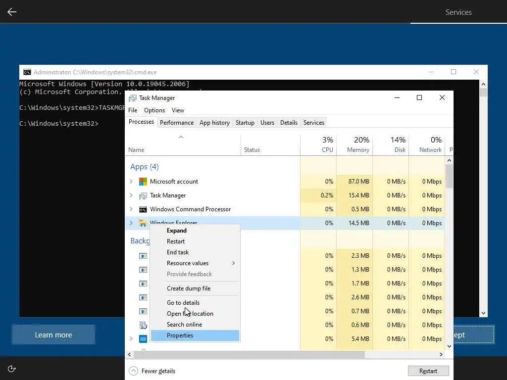This screenshot has height=380, width=507.
Task: Click Task Manager scroll left arrow
Action: [x=129, y=354]
